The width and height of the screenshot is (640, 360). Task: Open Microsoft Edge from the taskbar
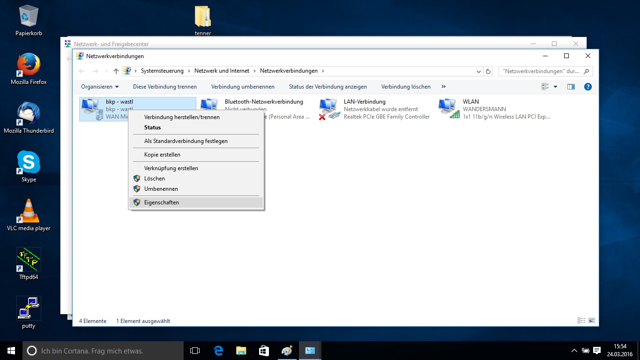[x=218, y=351]
